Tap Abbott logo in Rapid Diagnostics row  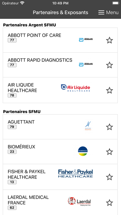click(86, 64)
